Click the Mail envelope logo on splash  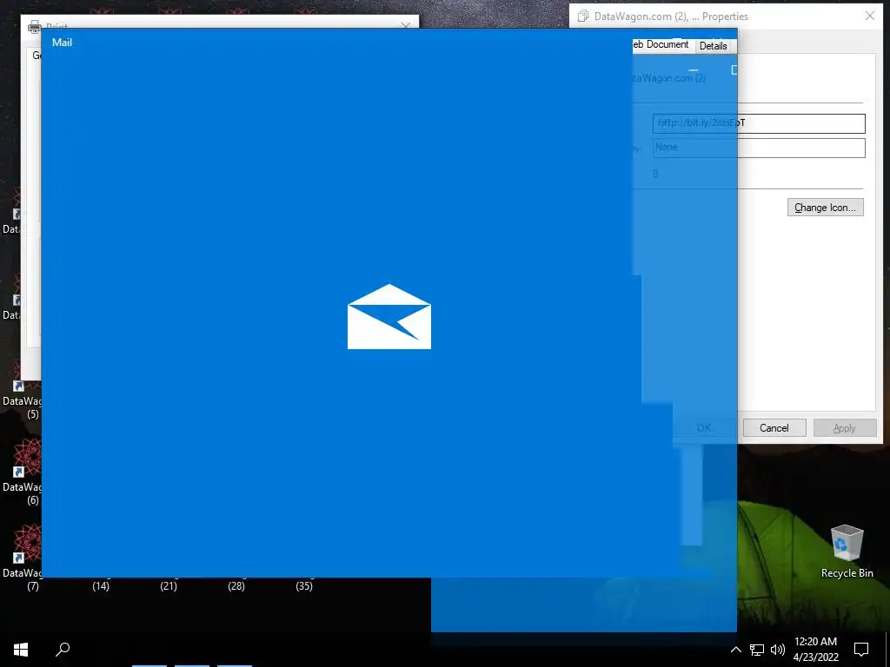click(389, 316)
